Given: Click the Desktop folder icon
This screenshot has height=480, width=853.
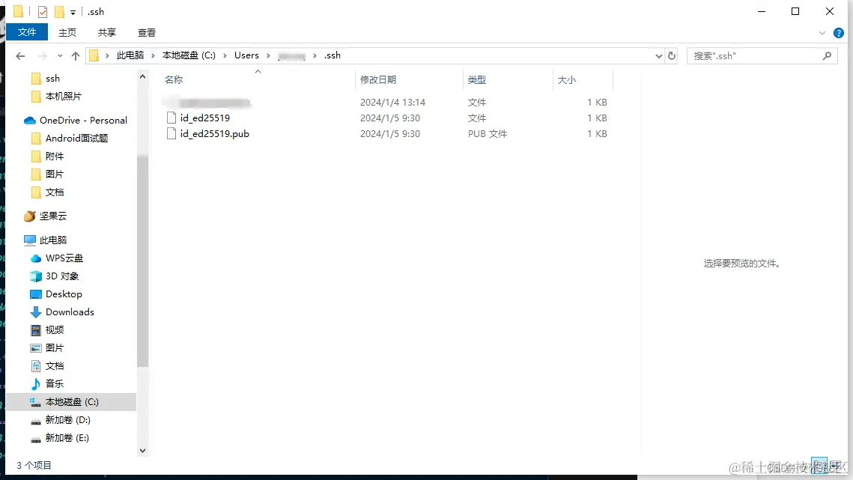Looking at the screenshot, I should tap(36, 294).
